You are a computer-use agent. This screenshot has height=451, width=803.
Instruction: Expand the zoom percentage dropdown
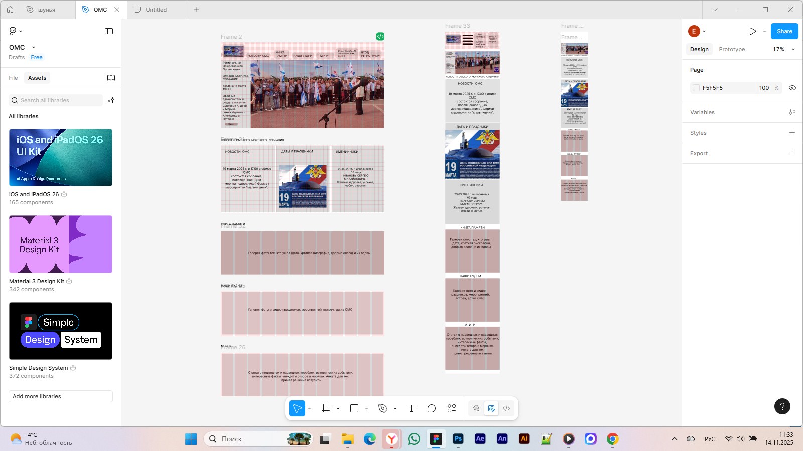pyautogui.click(x=784, y=49)
